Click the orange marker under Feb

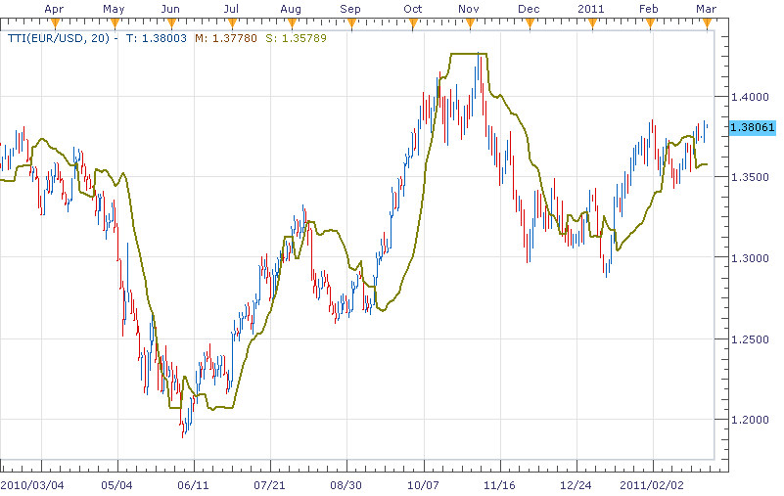650,23
